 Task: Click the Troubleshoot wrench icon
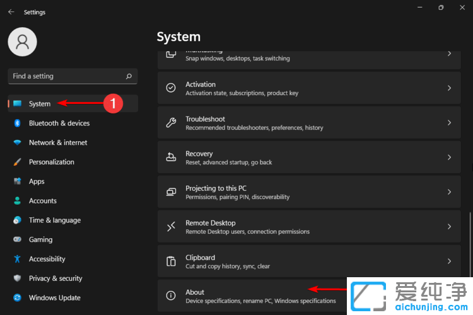point(171,123)
